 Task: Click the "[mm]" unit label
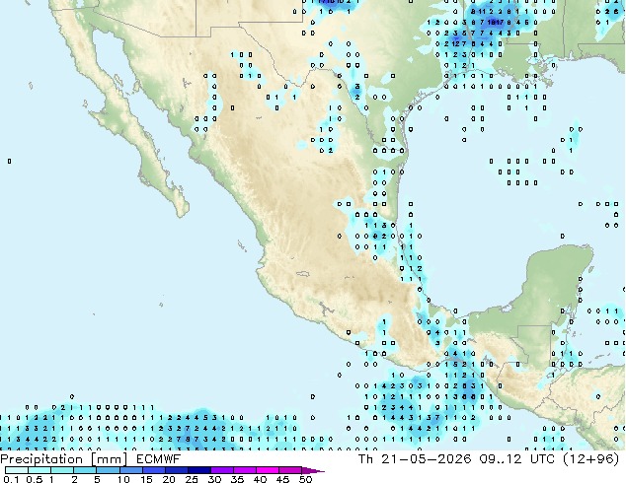(x=109, y=459)
